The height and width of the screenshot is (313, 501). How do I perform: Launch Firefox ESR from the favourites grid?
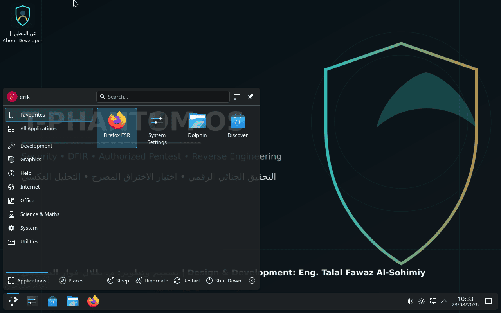[x=117, y=128]
